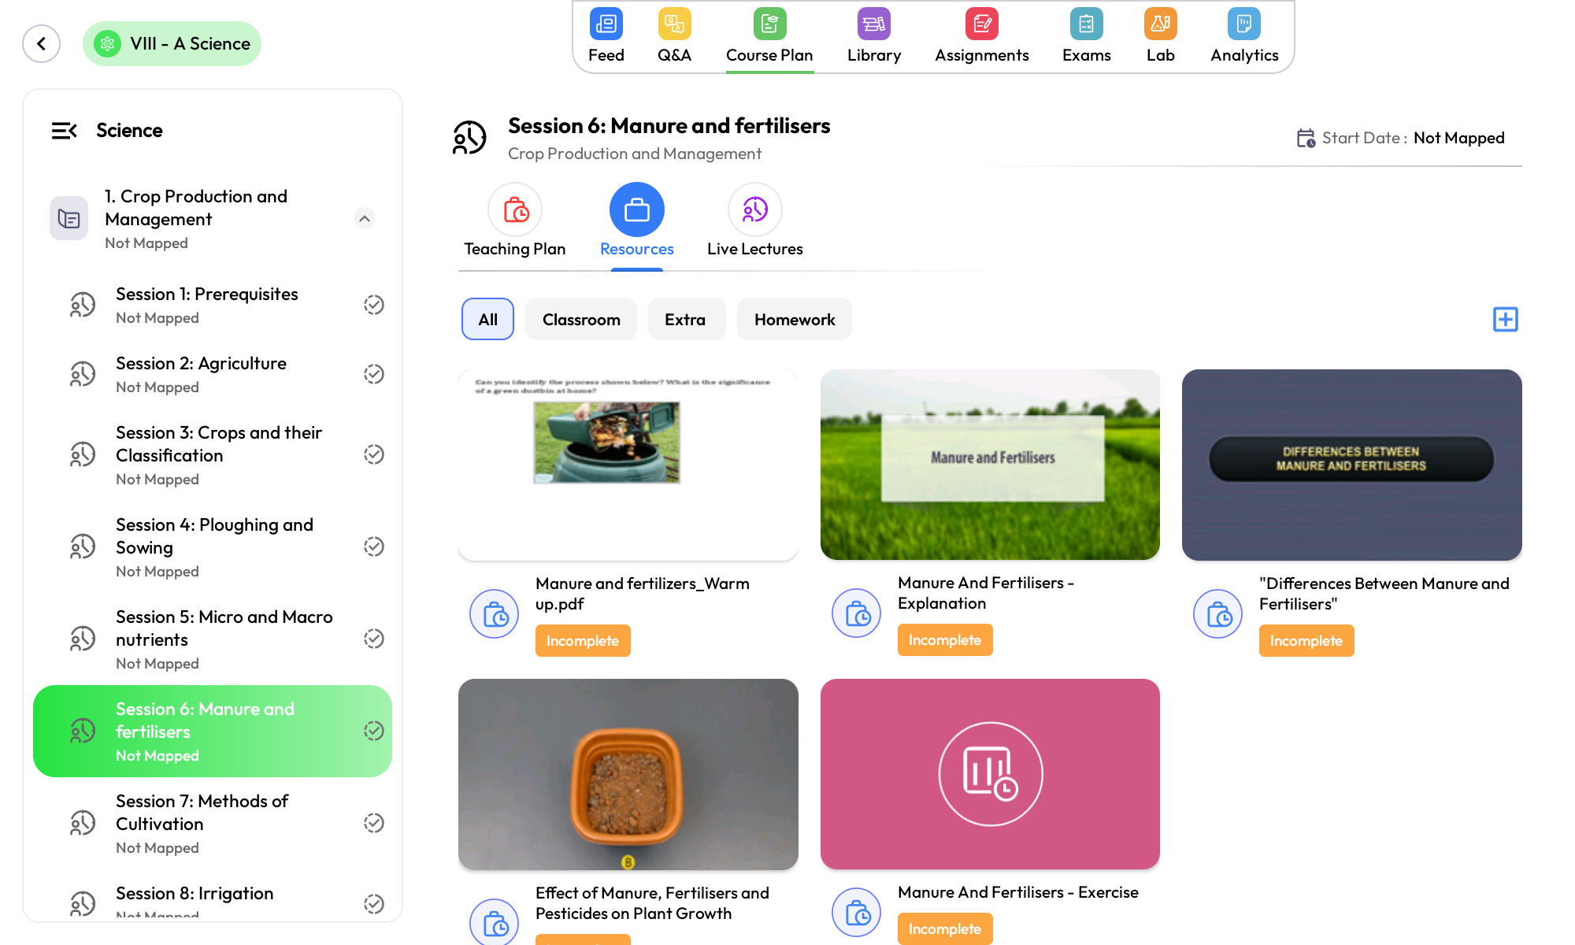Switch to the Assignments tab
Screen dimensions: 1575x945
pyautogui.click(x=981, y=36)
